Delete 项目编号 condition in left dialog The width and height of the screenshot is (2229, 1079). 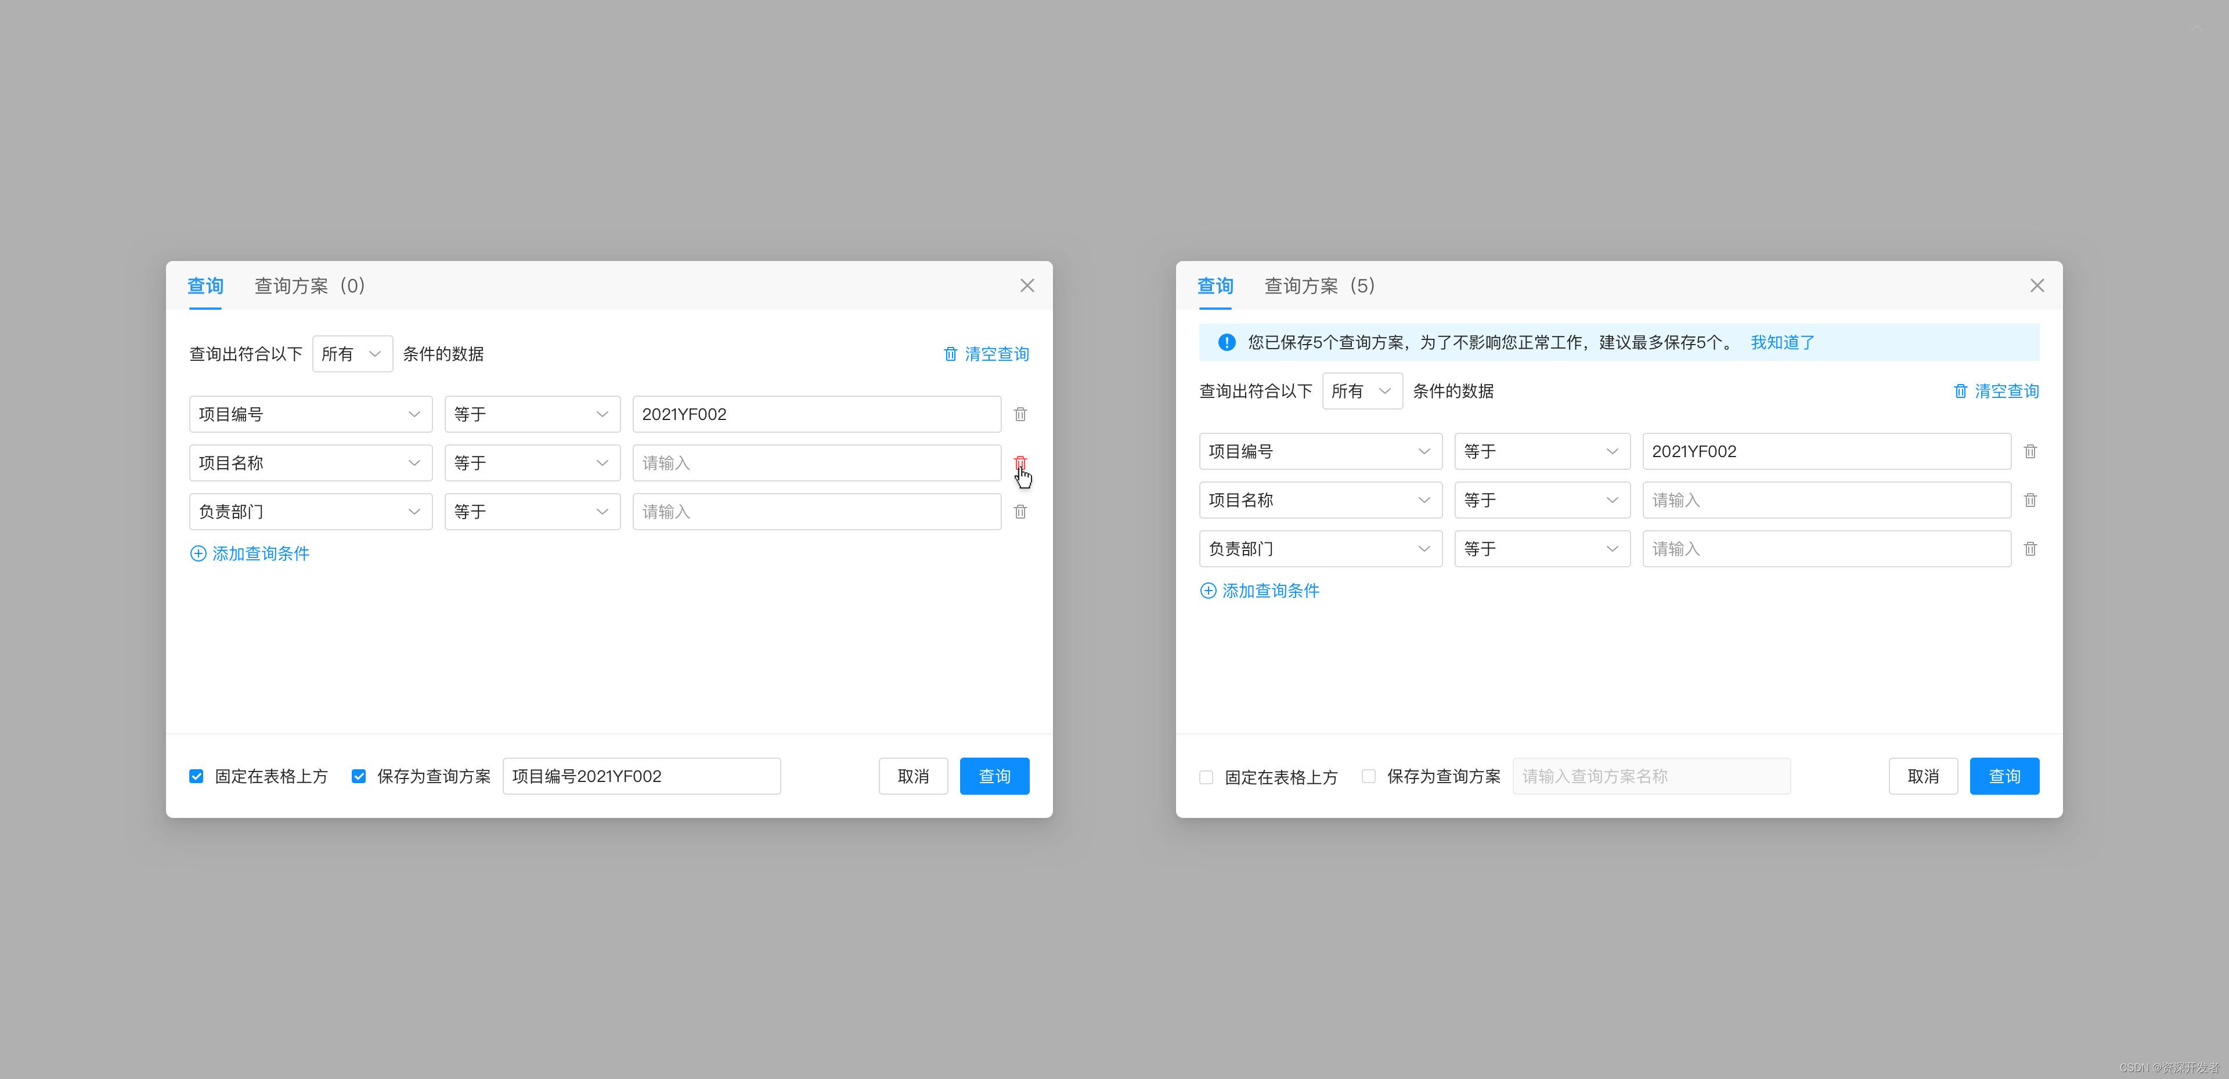pos(1020,414)
